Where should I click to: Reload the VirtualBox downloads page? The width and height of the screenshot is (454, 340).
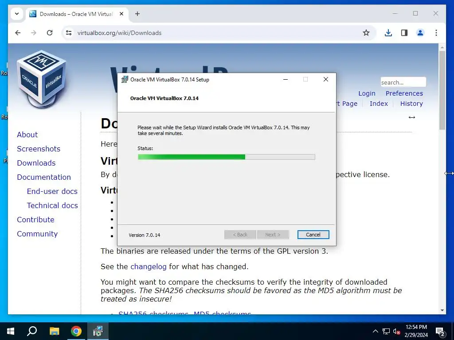click(50, 33)
